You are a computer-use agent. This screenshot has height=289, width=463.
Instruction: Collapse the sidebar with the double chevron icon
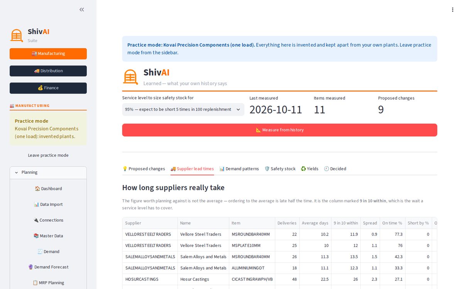point(82,10)
